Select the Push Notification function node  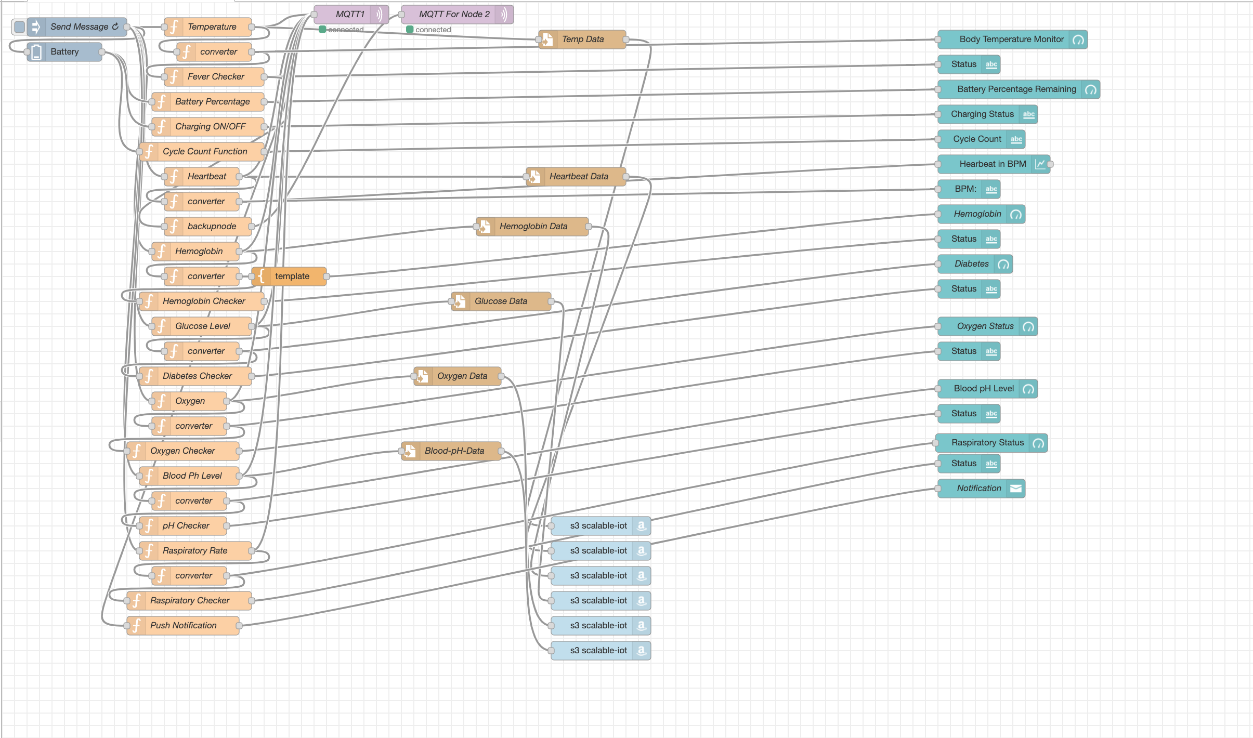(183, 626)
